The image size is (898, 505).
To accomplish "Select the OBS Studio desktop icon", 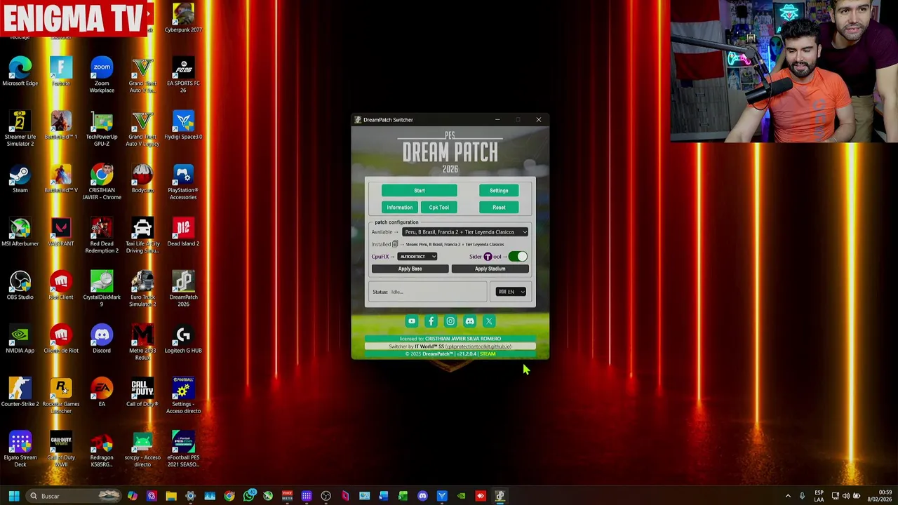I will click(20, 285).
